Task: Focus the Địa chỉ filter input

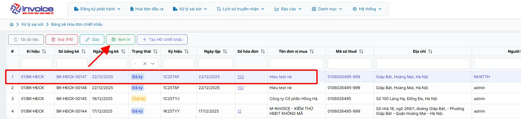Action: pos(423,64)
